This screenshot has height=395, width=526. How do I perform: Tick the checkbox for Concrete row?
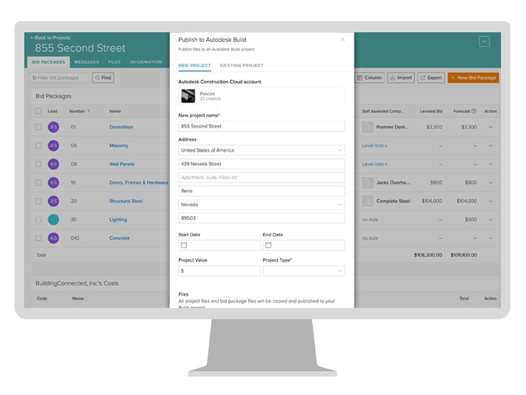(38, 238)
